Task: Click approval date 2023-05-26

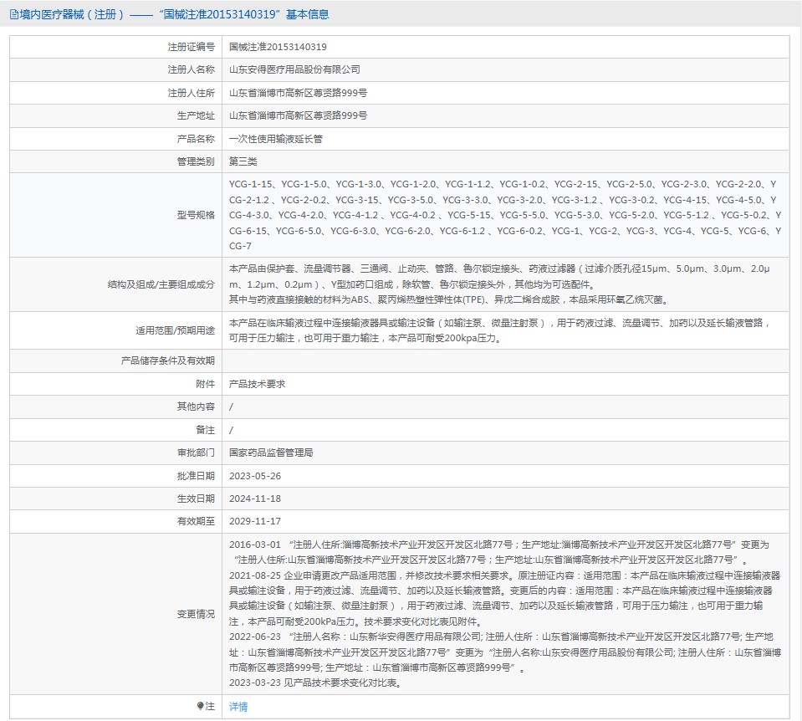Action: click(255, 476)
